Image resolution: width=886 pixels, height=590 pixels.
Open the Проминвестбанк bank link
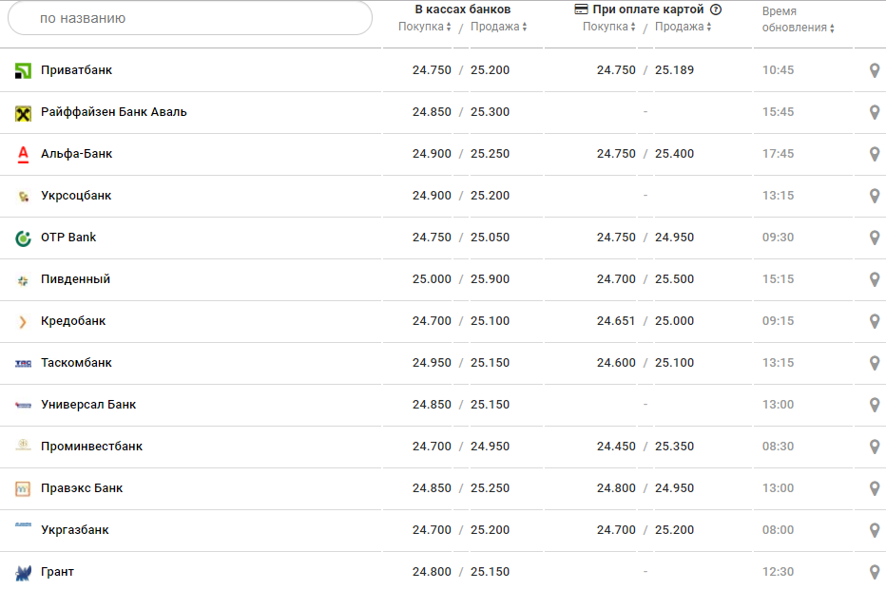[x=91, y=447]
